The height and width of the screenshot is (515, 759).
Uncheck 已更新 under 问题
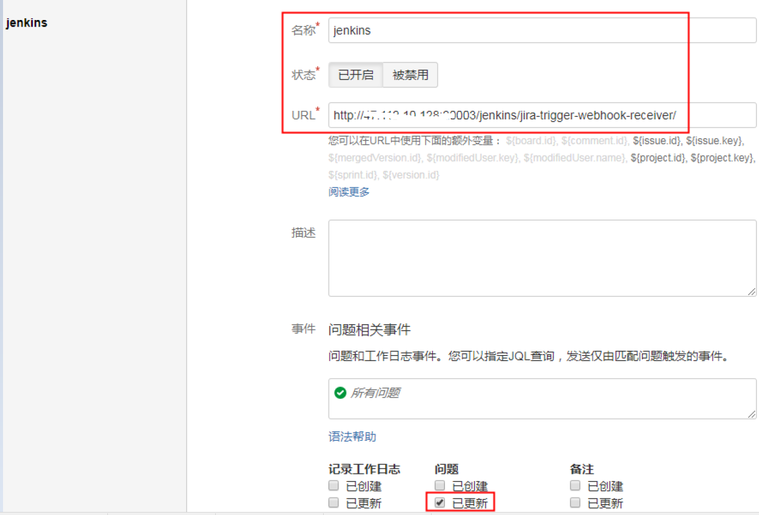click(440, 502)
